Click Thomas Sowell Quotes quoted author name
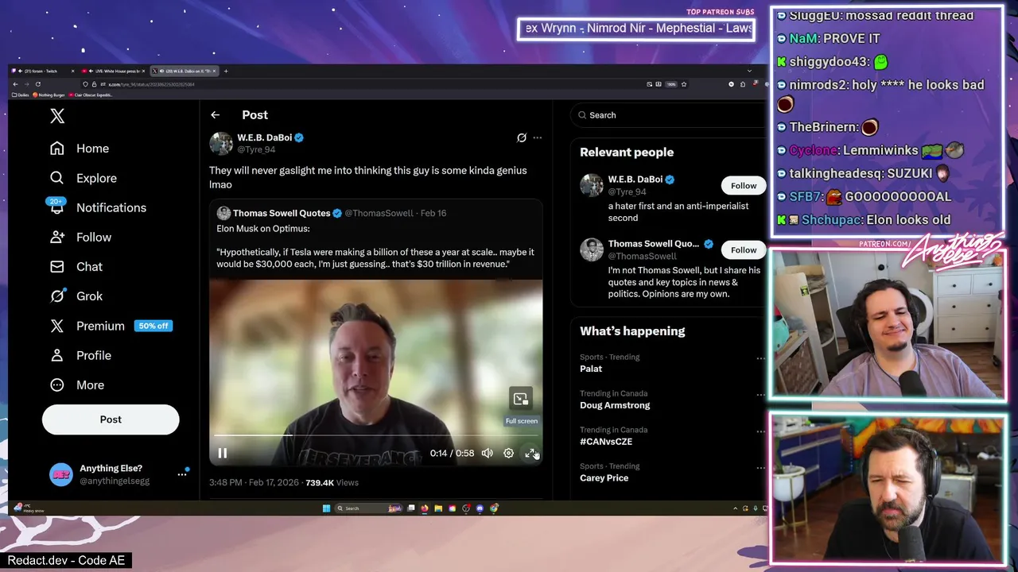 point(282,213)
